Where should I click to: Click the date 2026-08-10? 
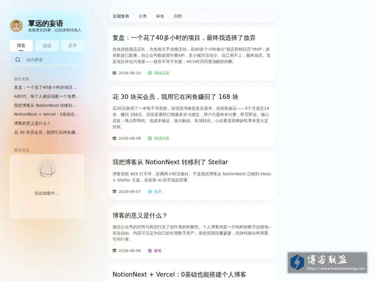[130, 73]
